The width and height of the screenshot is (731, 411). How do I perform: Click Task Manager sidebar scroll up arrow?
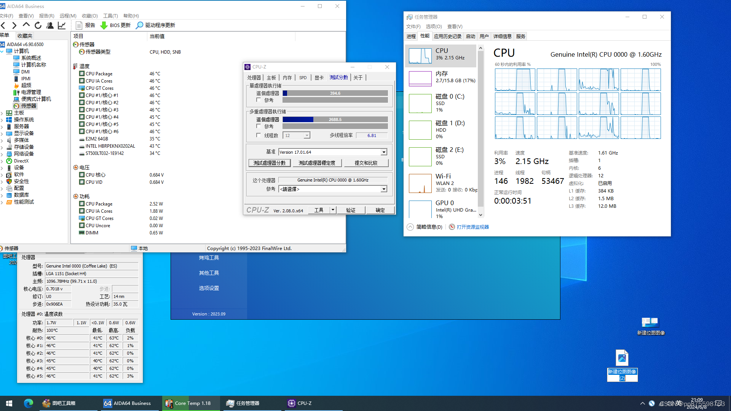480,48
